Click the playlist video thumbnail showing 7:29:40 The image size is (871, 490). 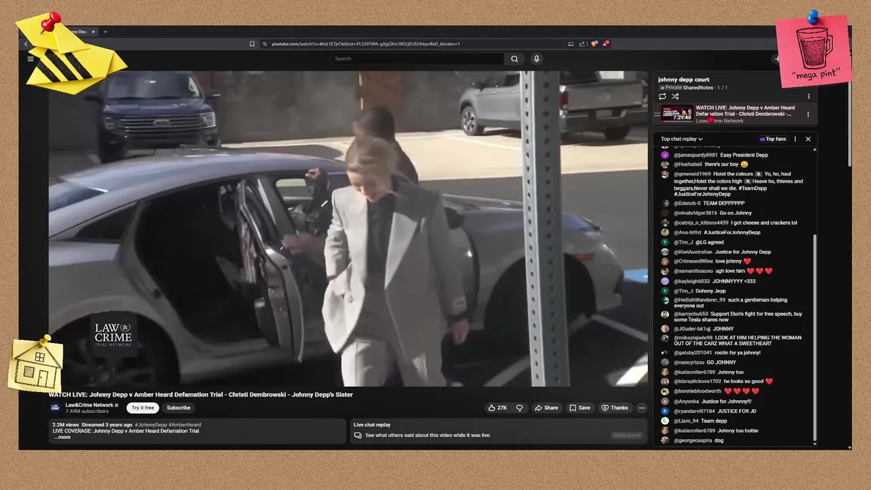pyautogui.click(x=677, y=114)
